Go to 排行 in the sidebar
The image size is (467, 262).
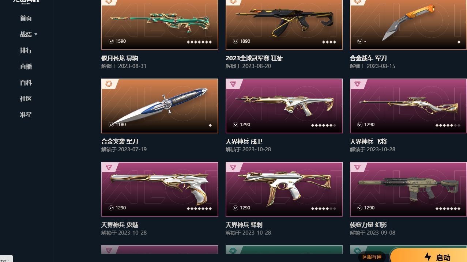pos(26,50)
